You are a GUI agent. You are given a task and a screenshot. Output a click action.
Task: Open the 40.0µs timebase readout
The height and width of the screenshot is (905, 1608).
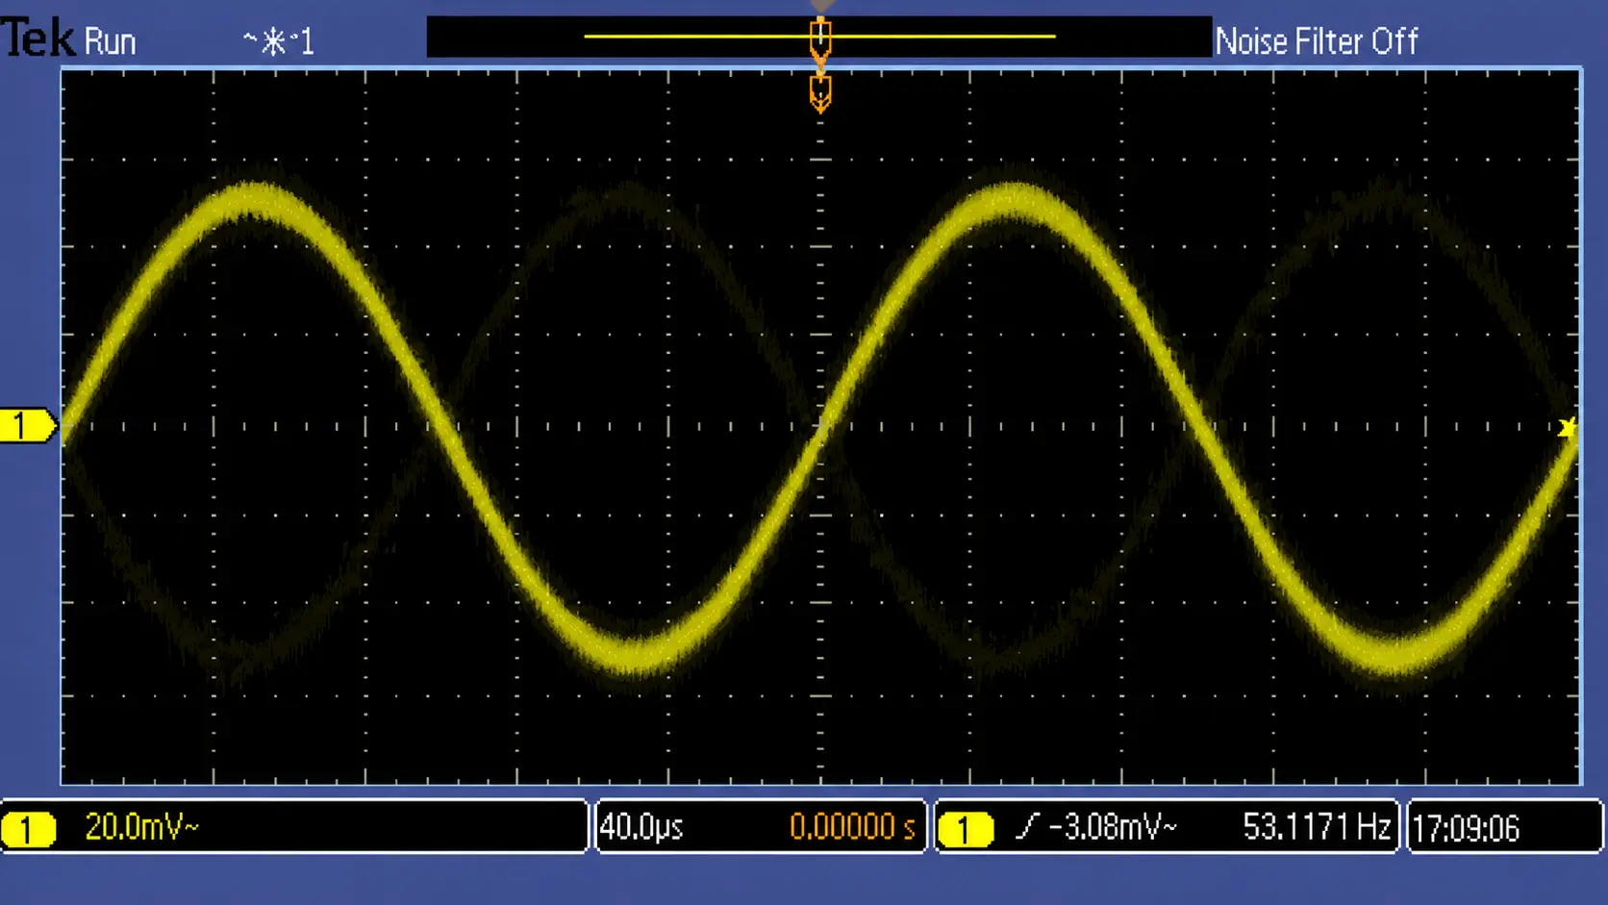click(x=641, y=827)
